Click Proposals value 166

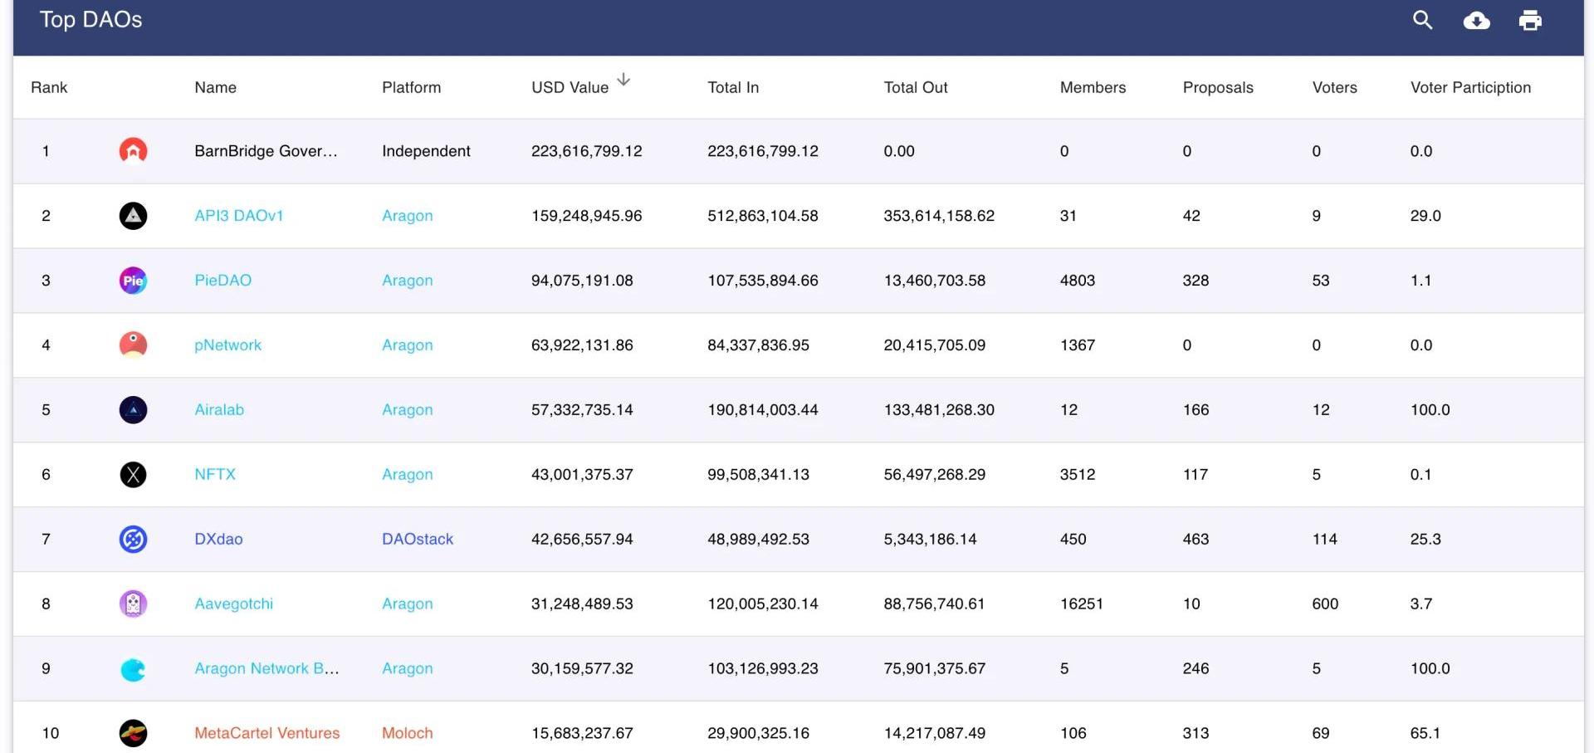coord(1195,409)
